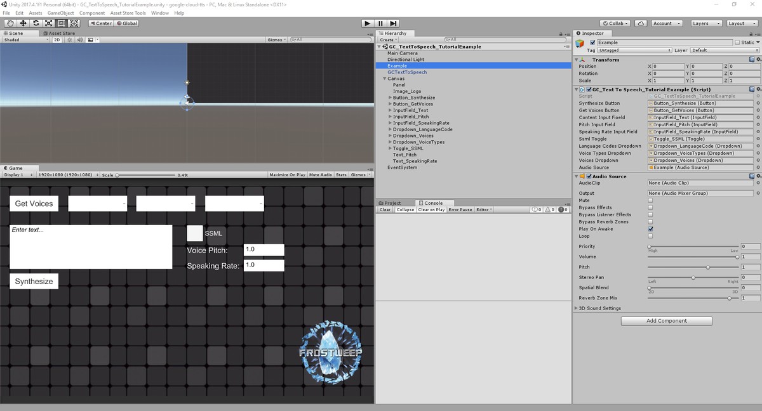Click object picker for Audio Source field
Viewport: 762px width, 411px height.
758,167
